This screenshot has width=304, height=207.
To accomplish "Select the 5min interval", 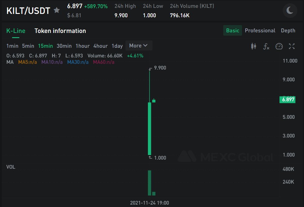I will click(x=28, y=46).
